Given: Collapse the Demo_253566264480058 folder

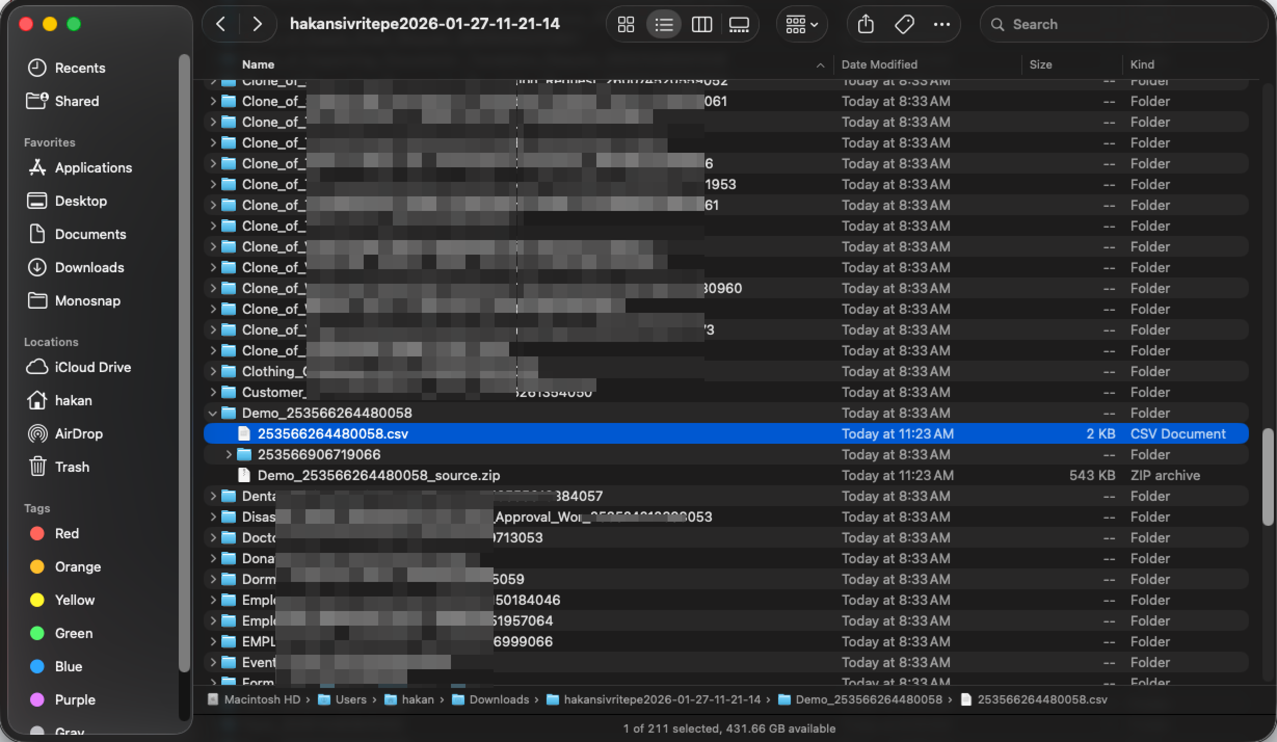Looking at the screenshot, I should click(x=212, y=413).
